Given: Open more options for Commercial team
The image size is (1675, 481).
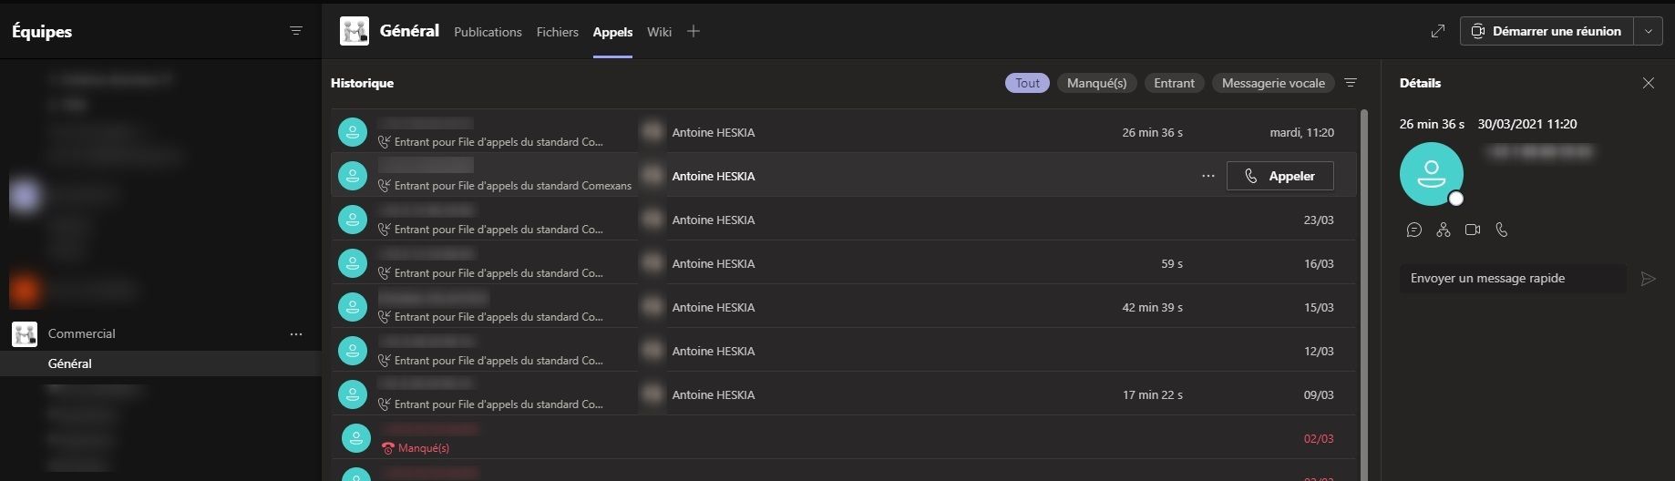Looking at the screenshot, I should (x=296, y=334).
